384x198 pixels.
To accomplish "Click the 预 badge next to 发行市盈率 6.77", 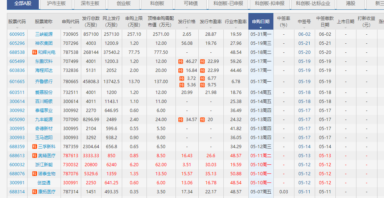I will coord(202,78).
